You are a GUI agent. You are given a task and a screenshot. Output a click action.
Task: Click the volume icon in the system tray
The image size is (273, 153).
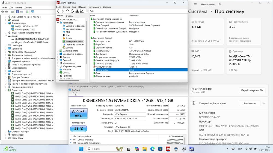[x=251, y=149]
